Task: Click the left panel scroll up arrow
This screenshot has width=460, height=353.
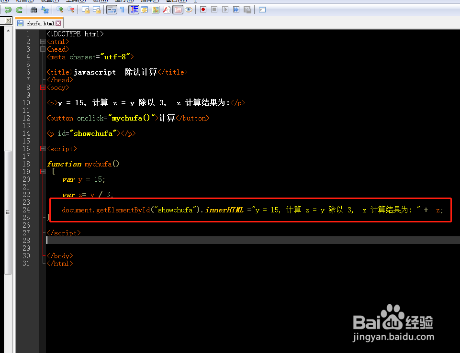Action: click(8, 31)
